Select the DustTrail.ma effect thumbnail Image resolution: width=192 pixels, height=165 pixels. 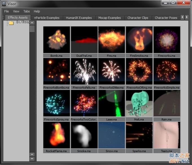click(x=84, y=40)
